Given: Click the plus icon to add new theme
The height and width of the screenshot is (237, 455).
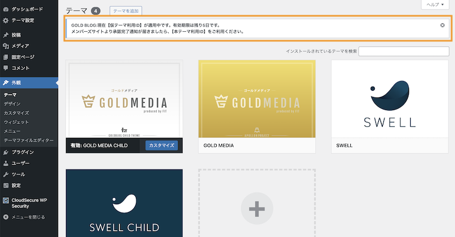Looking at the screenshot, I should 257,209.
